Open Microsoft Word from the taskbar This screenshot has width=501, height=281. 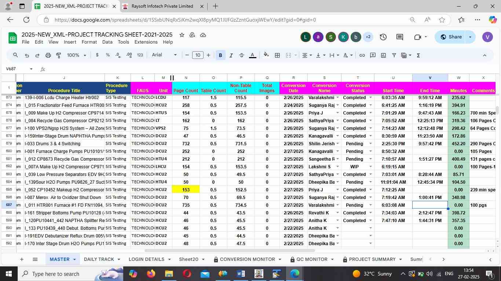coord(241,274)
